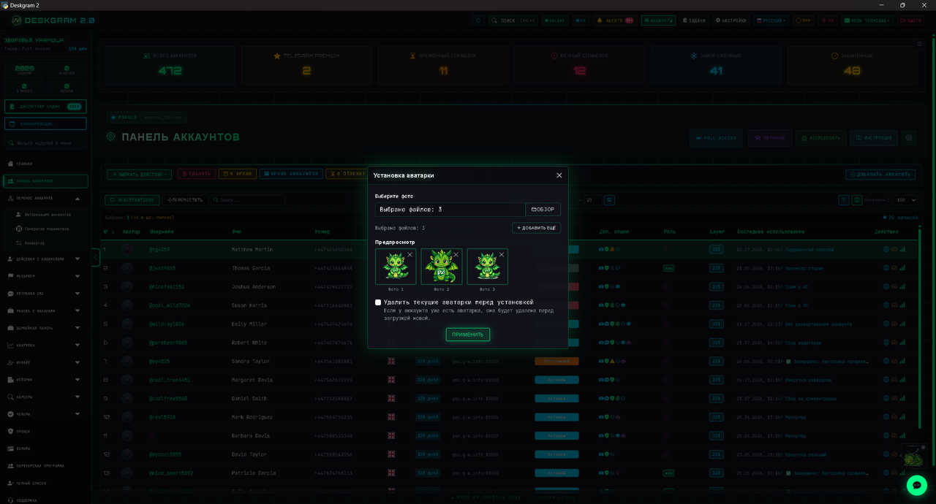The width and height of the screenshot is (936, 504).
Task: Click the Партнерская программа icon
Action: coord(10,465)
